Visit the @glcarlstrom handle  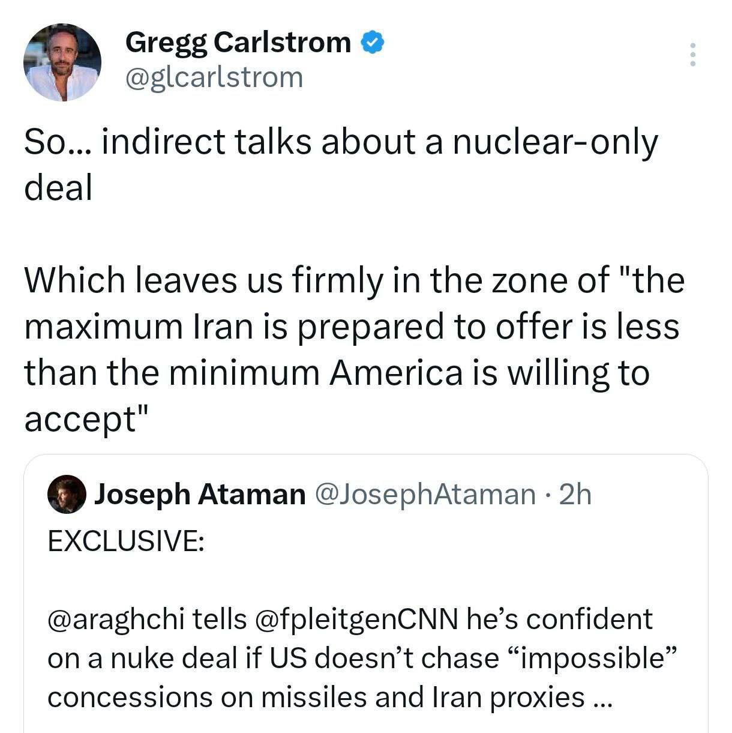click(214, 77)
